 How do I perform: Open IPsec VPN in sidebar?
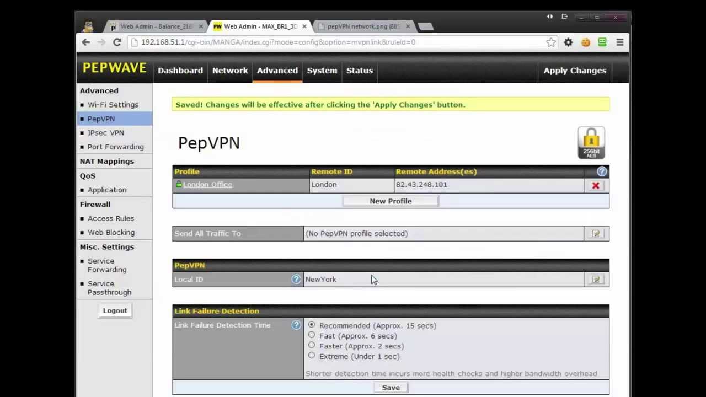tap(106, 133)
